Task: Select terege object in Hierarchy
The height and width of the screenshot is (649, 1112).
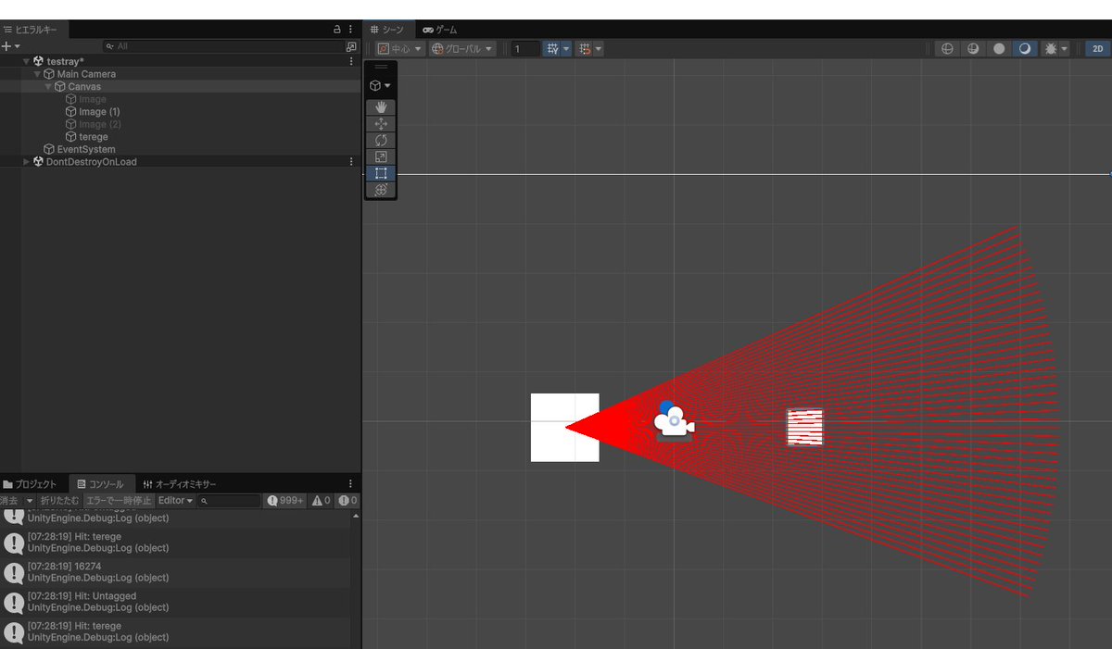Action: pos(93,137)
